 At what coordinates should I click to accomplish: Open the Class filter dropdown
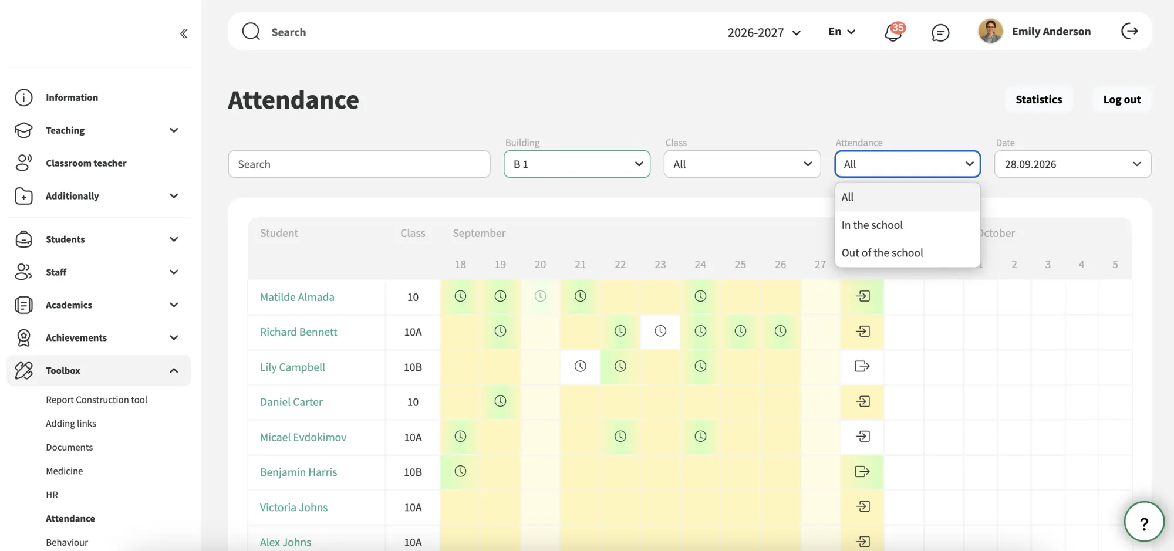[742, 164]
